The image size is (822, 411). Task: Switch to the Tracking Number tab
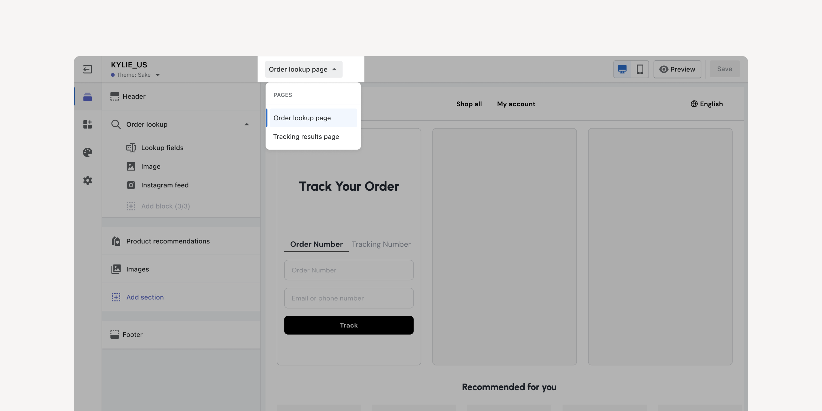(x=381, y=244)
